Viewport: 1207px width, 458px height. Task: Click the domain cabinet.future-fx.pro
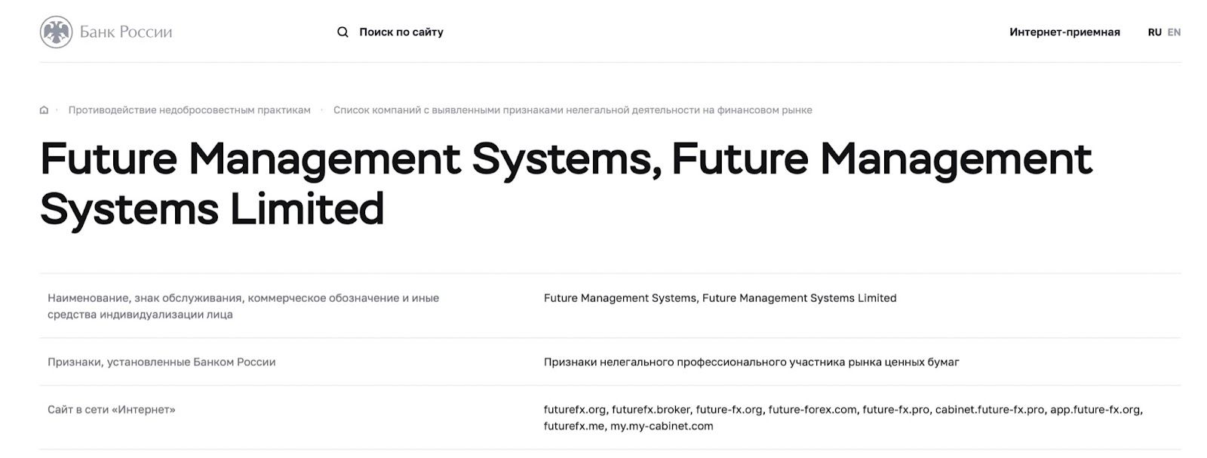[990, 410]
